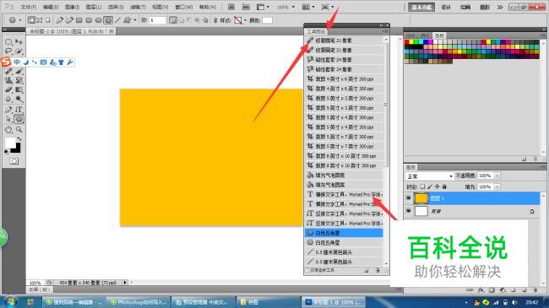The height and width of the screenshot is (308, 549).
Task: Click Photoshop taskbar button
Action: [x=334, y=302]
